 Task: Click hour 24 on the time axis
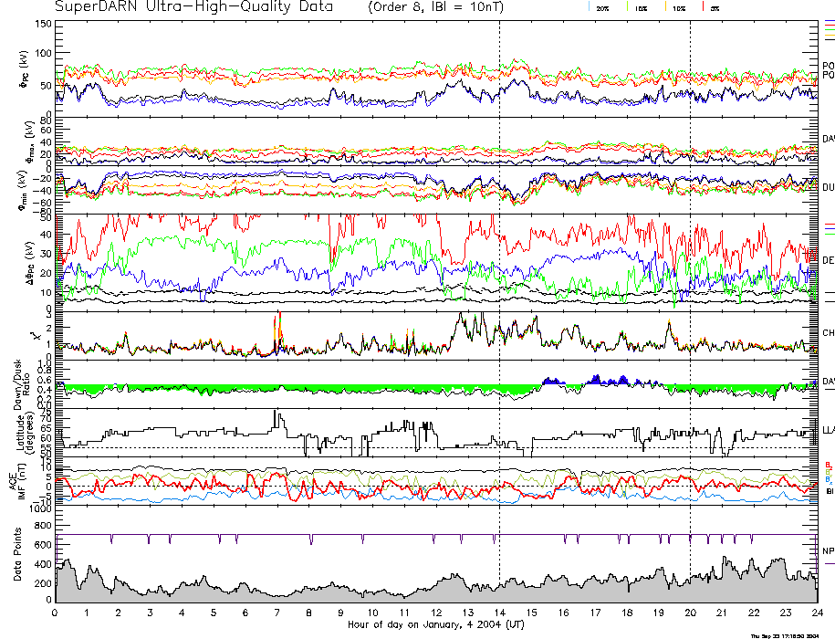(818, 613)
